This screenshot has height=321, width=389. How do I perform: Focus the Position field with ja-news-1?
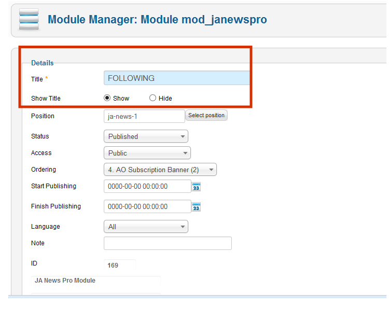144,116
